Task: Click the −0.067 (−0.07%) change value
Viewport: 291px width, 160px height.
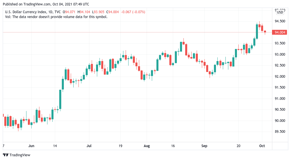Action: coord(133,12)
